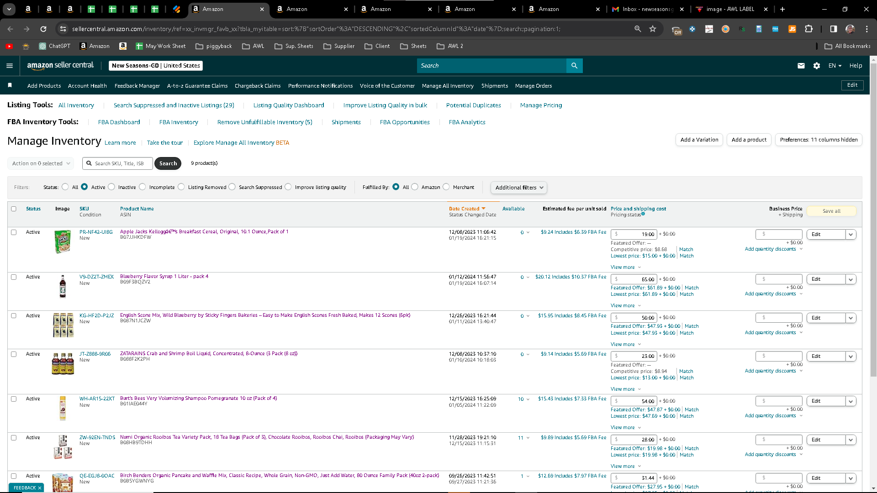The image size is (877, 493).
Task: Open Edit dropdown arrow for Apple Jacks row
Action: (x=851, y=235)
